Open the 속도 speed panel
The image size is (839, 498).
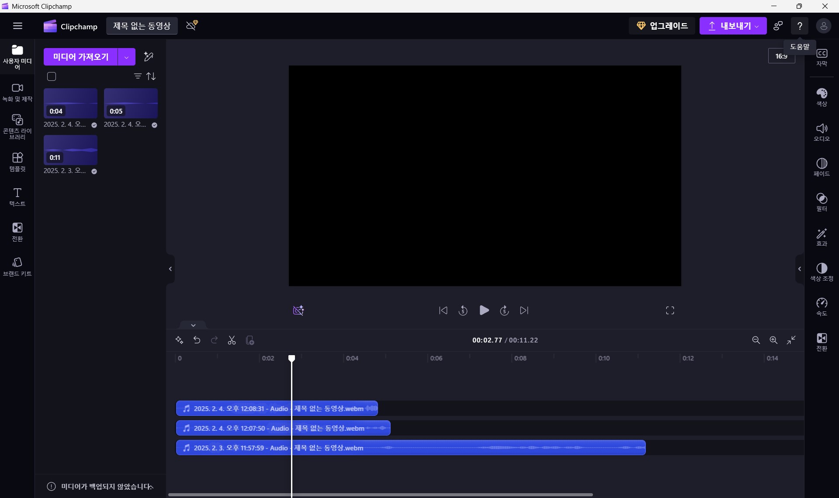tap(822, 307)
